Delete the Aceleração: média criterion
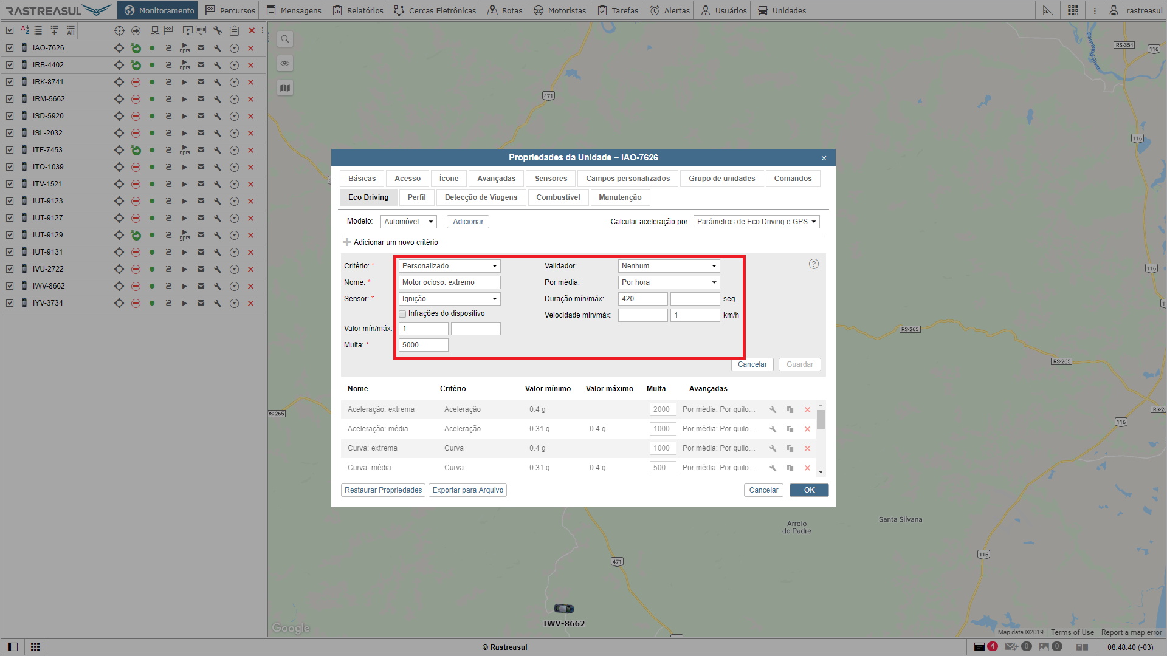1167x656 pixels. coord(807,429)
